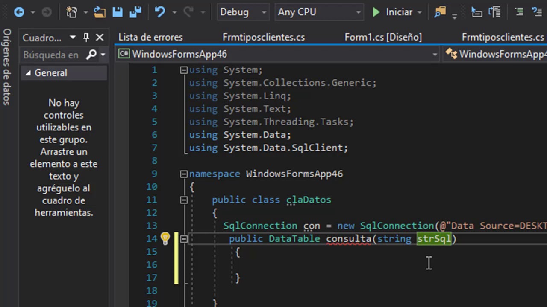Click the toolbox search magnifier icon
Image resolution: width=547 pixels, height=307 pixels.
click(x=91, y=55)
